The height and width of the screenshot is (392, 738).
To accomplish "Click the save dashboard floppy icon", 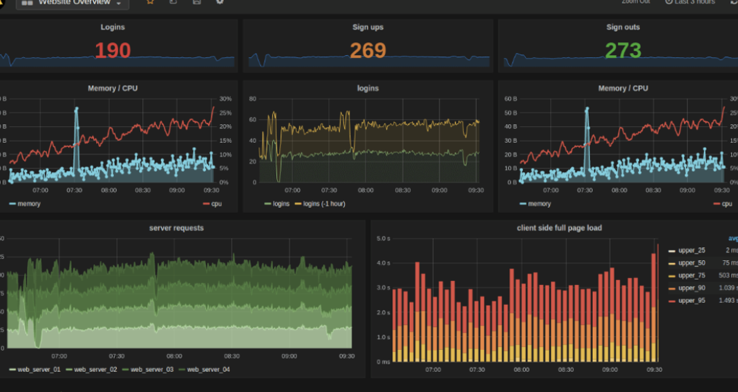I will (x=197, y=2).
